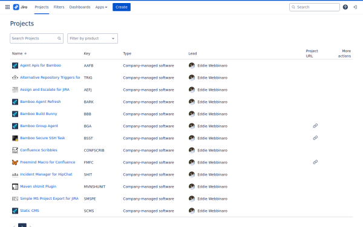Click Bamboo Build Bunny project avatar

(15, 114)
